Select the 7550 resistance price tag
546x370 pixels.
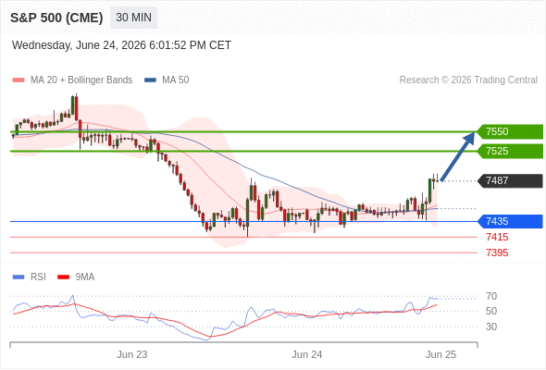point(510,131)
